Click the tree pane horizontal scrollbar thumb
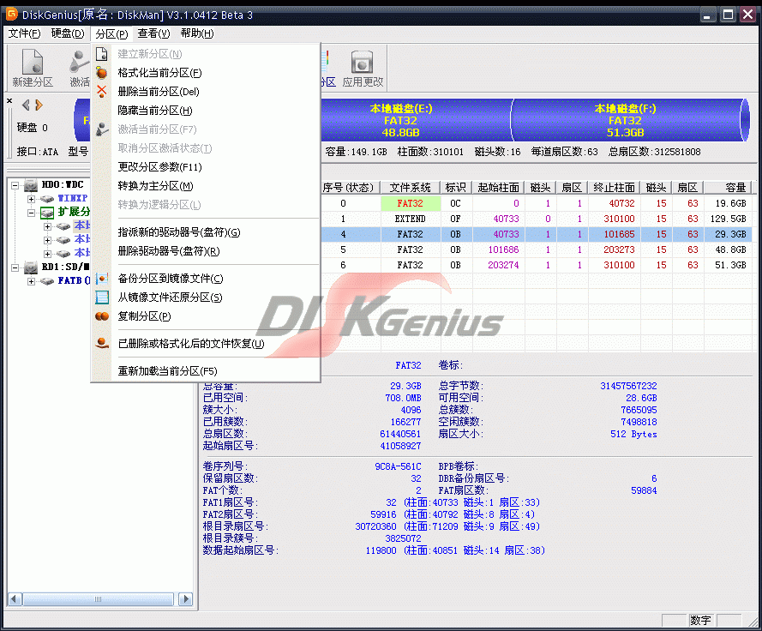This screenshot has height=631, width=762. coord(98,599)
